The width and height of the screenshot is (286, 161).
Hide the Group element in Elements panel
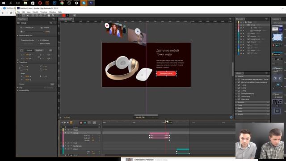[x=241, y=25]
